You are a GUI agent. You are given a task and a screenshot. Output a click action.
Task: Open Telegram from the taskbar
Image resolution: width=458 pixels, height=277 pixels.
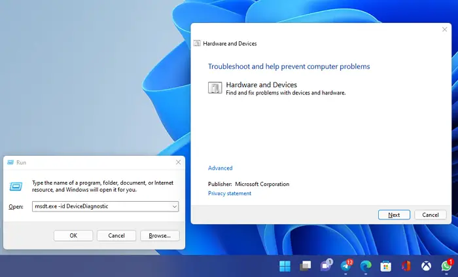pos(346,265)
